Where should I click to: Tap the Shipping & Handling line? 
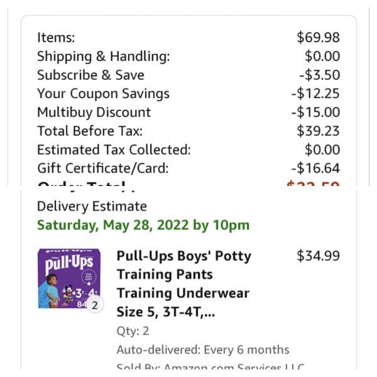click(188, 57)
